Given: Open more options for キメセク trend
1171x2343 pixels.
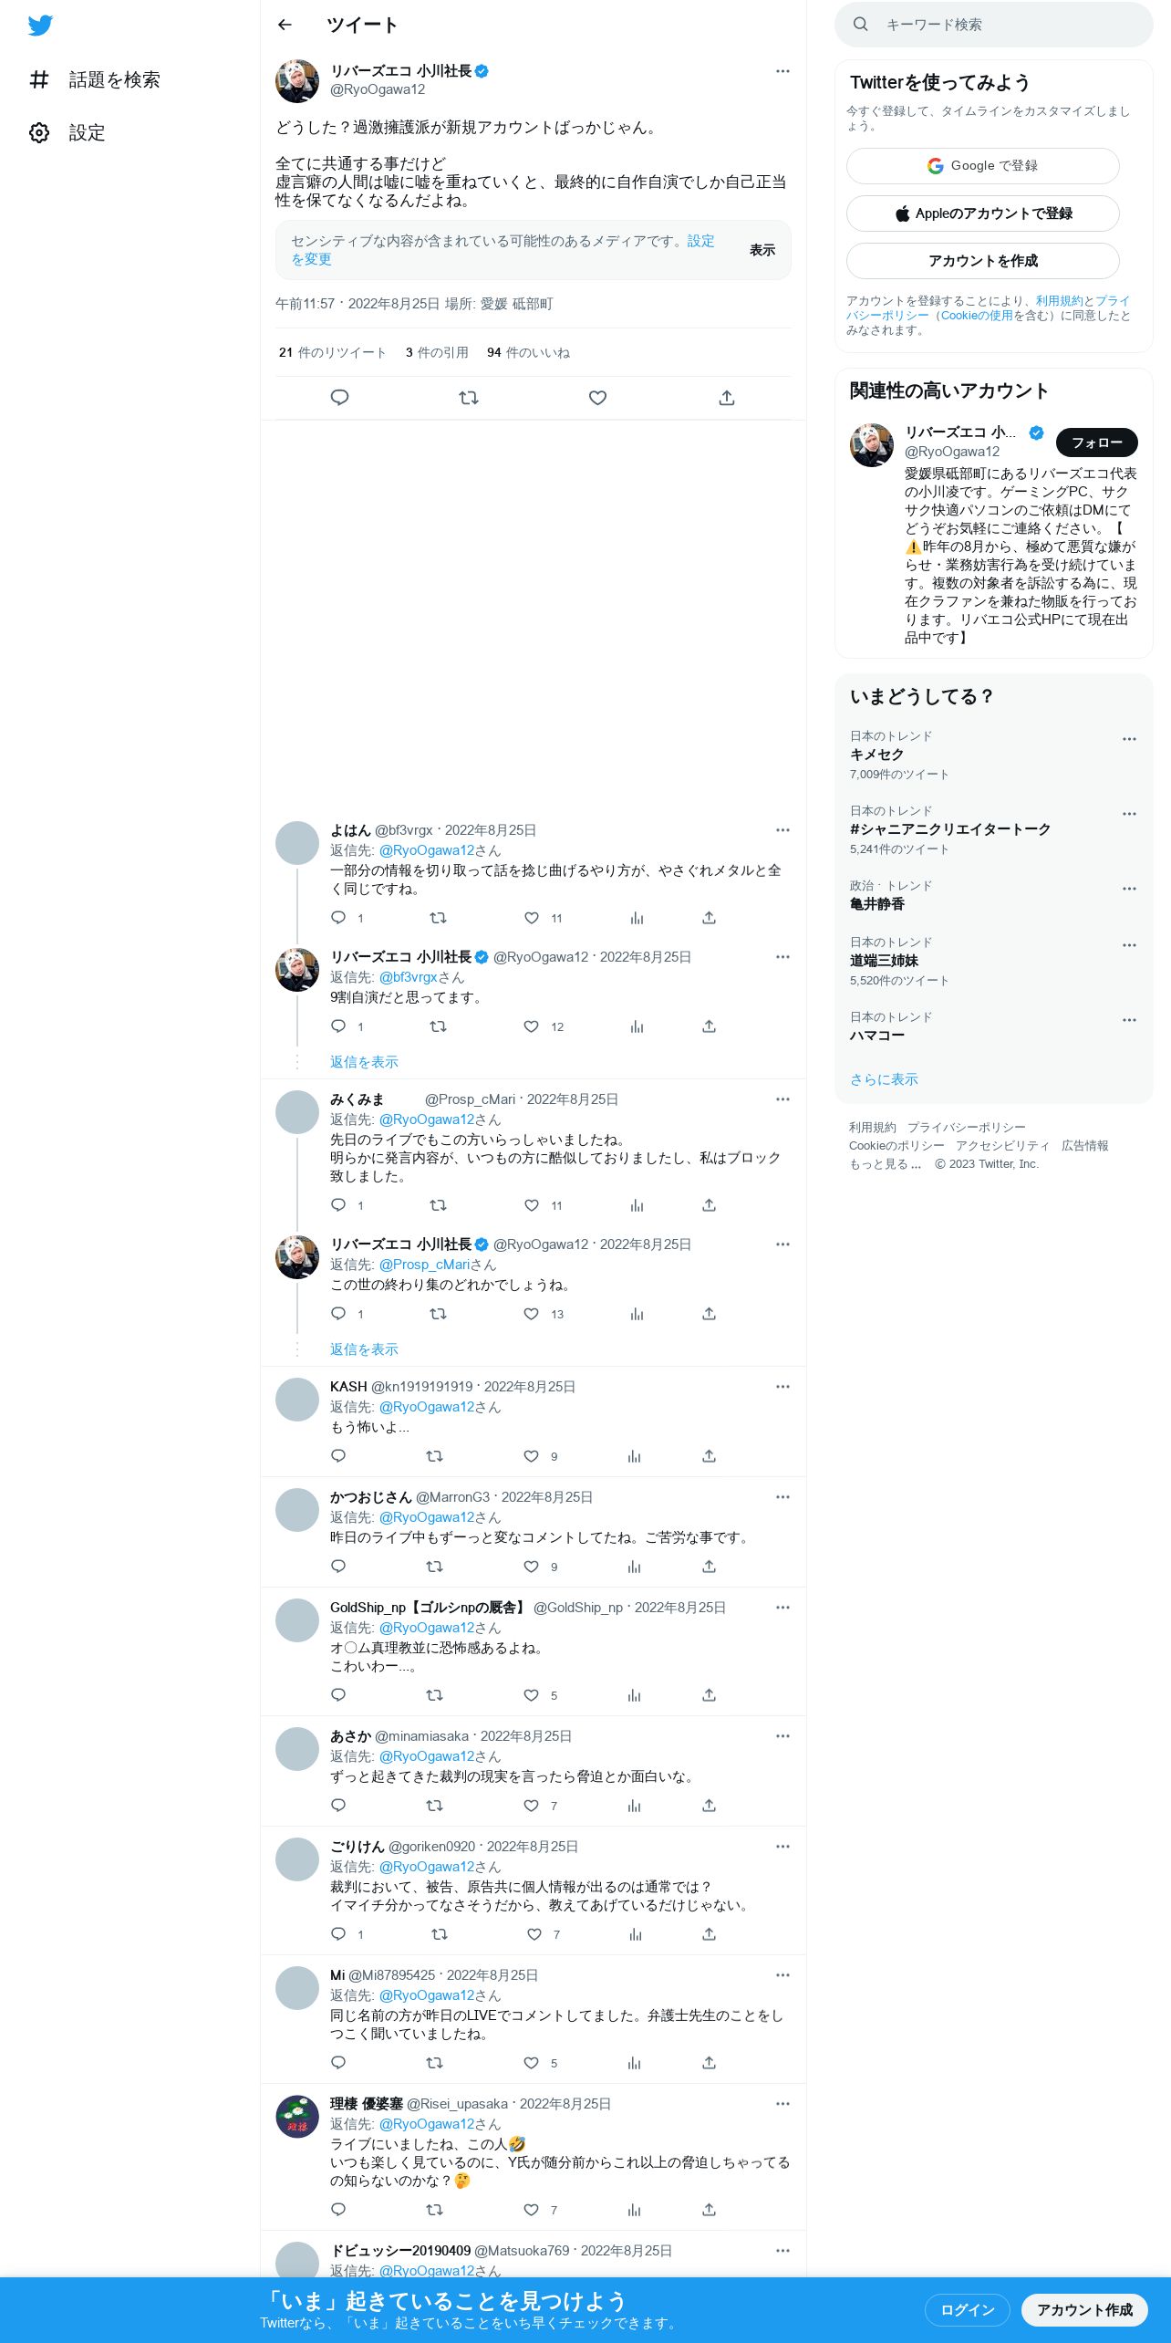Looking at the screenshot, I should tap(1129, 739).
